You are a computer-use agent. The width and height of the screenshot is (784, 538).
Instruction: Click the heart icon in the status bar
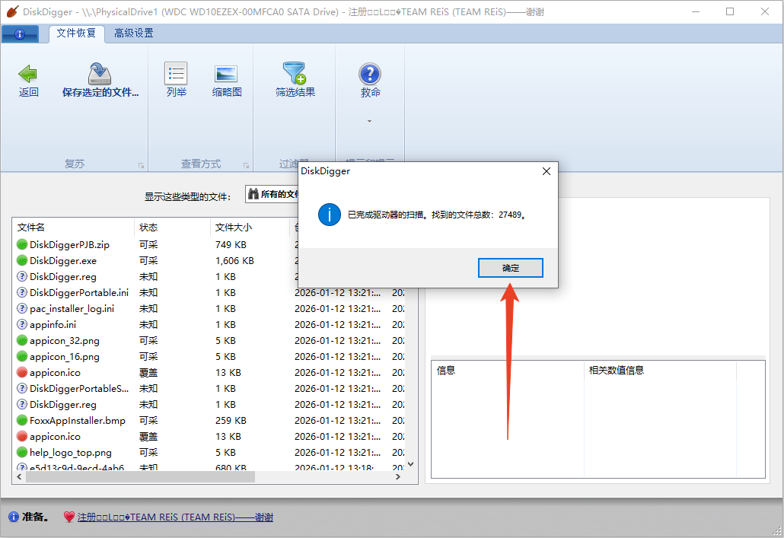tap(69, 516)
